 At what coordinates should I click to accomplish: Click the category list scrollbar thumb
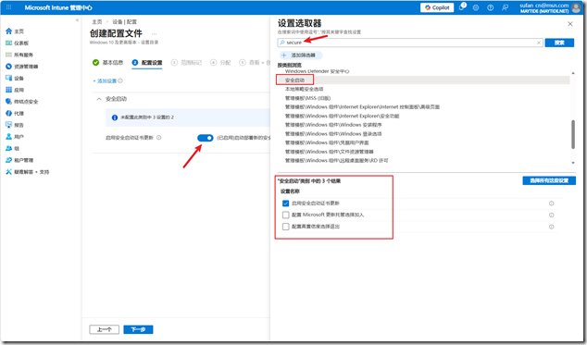pyautogui.click(x=573, y=134)
